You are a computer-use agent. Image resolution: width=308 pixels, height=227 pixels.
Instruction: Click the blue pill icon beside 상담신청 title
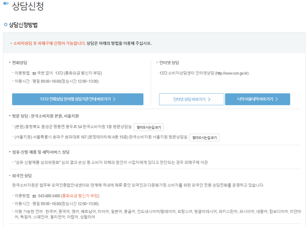pyautogui.click(x=6, y=3)
